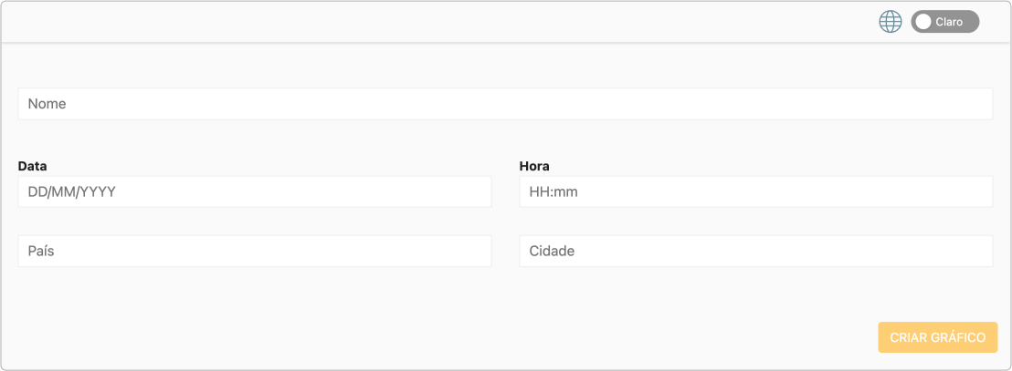Open the date picker under Data

point(255,191)
